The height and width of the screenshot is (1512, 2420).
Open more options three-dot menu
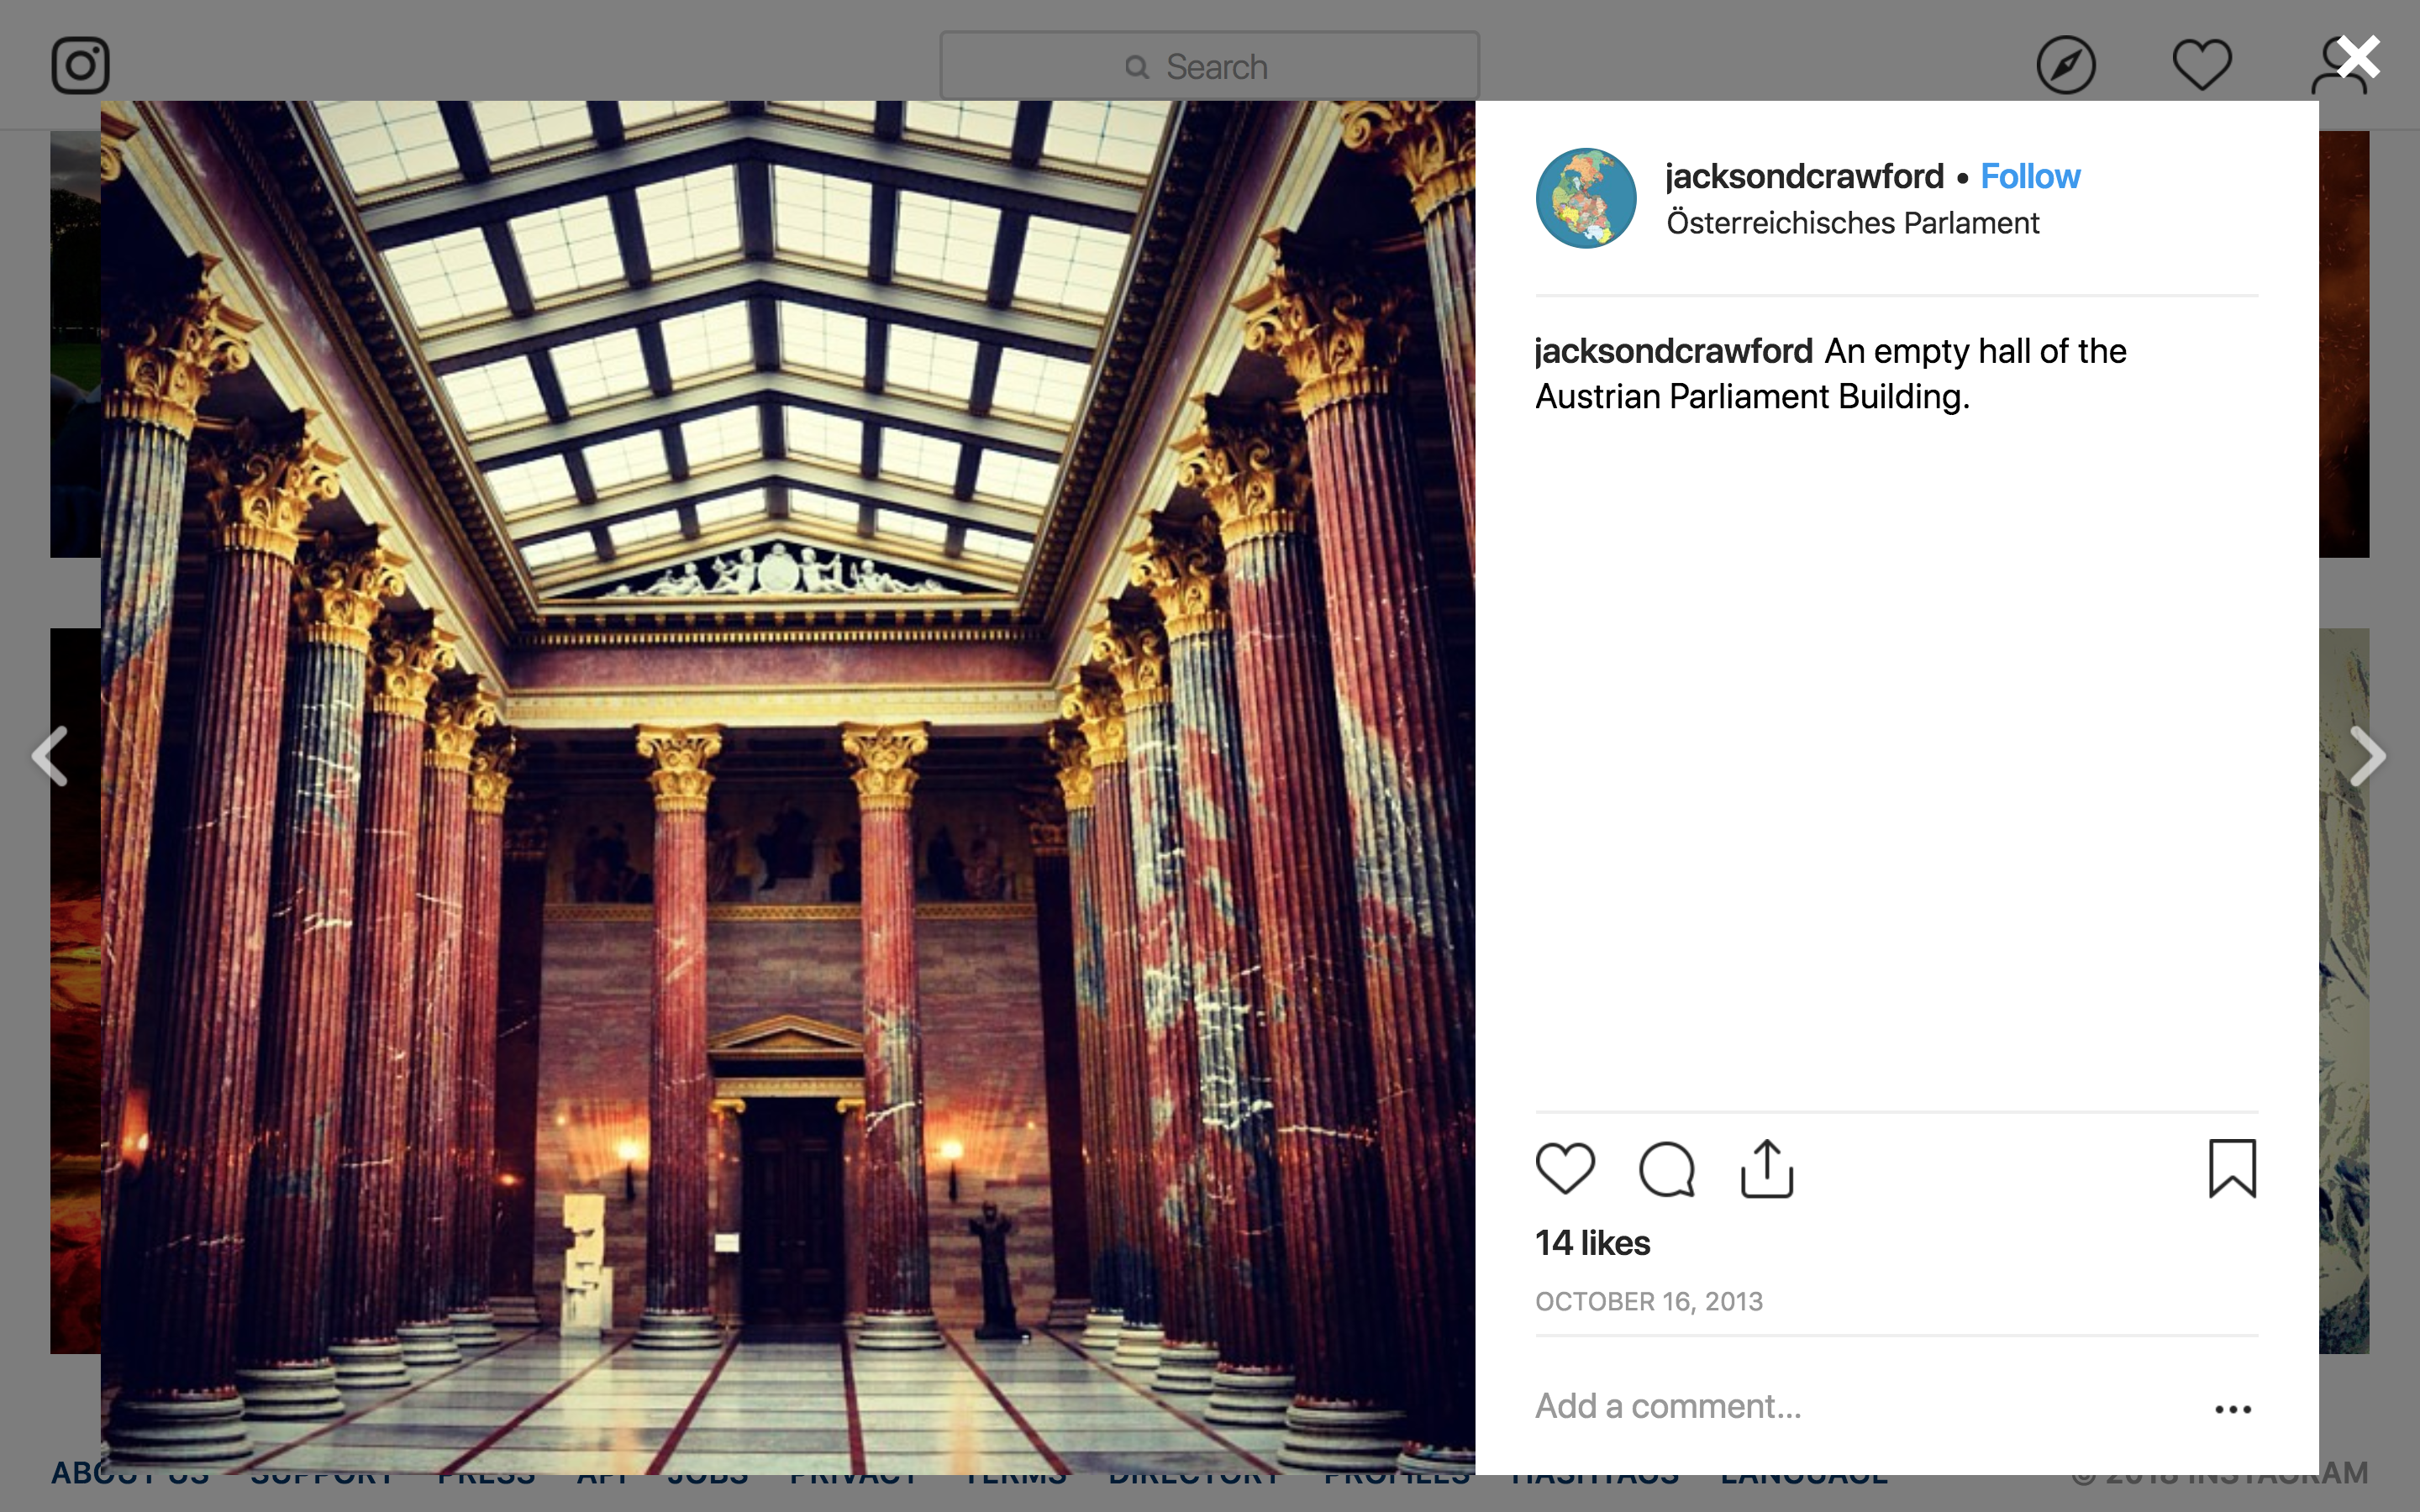(2232, 1409)
